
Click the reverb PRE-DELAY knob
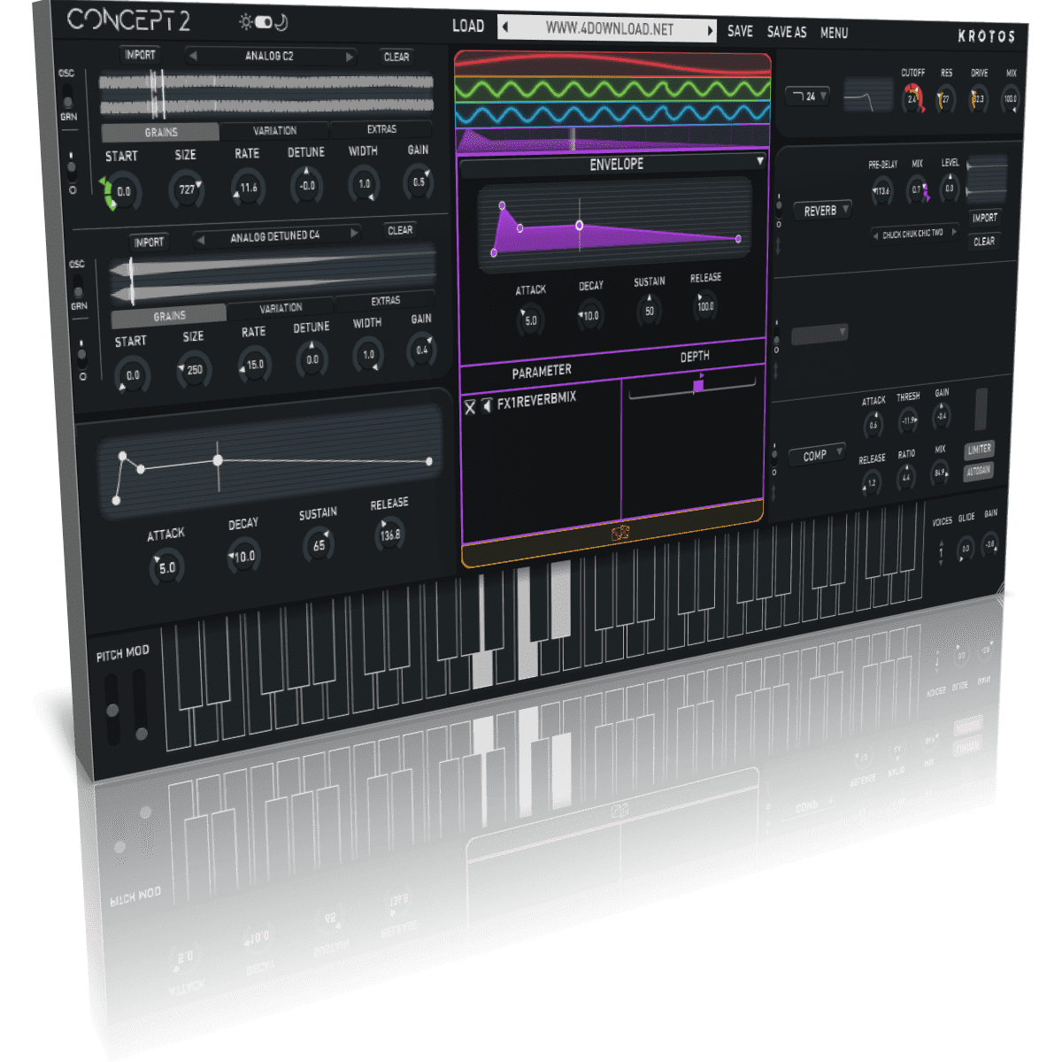click(882, 190)
